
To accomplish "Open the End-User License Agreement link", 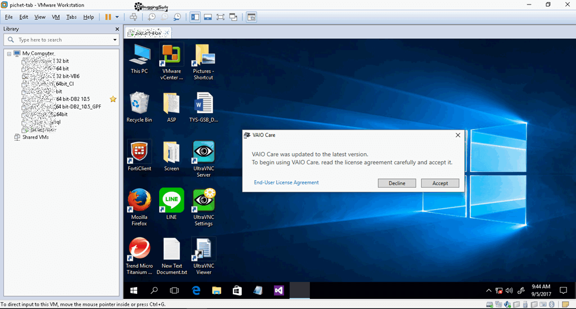I will (286, 182).
